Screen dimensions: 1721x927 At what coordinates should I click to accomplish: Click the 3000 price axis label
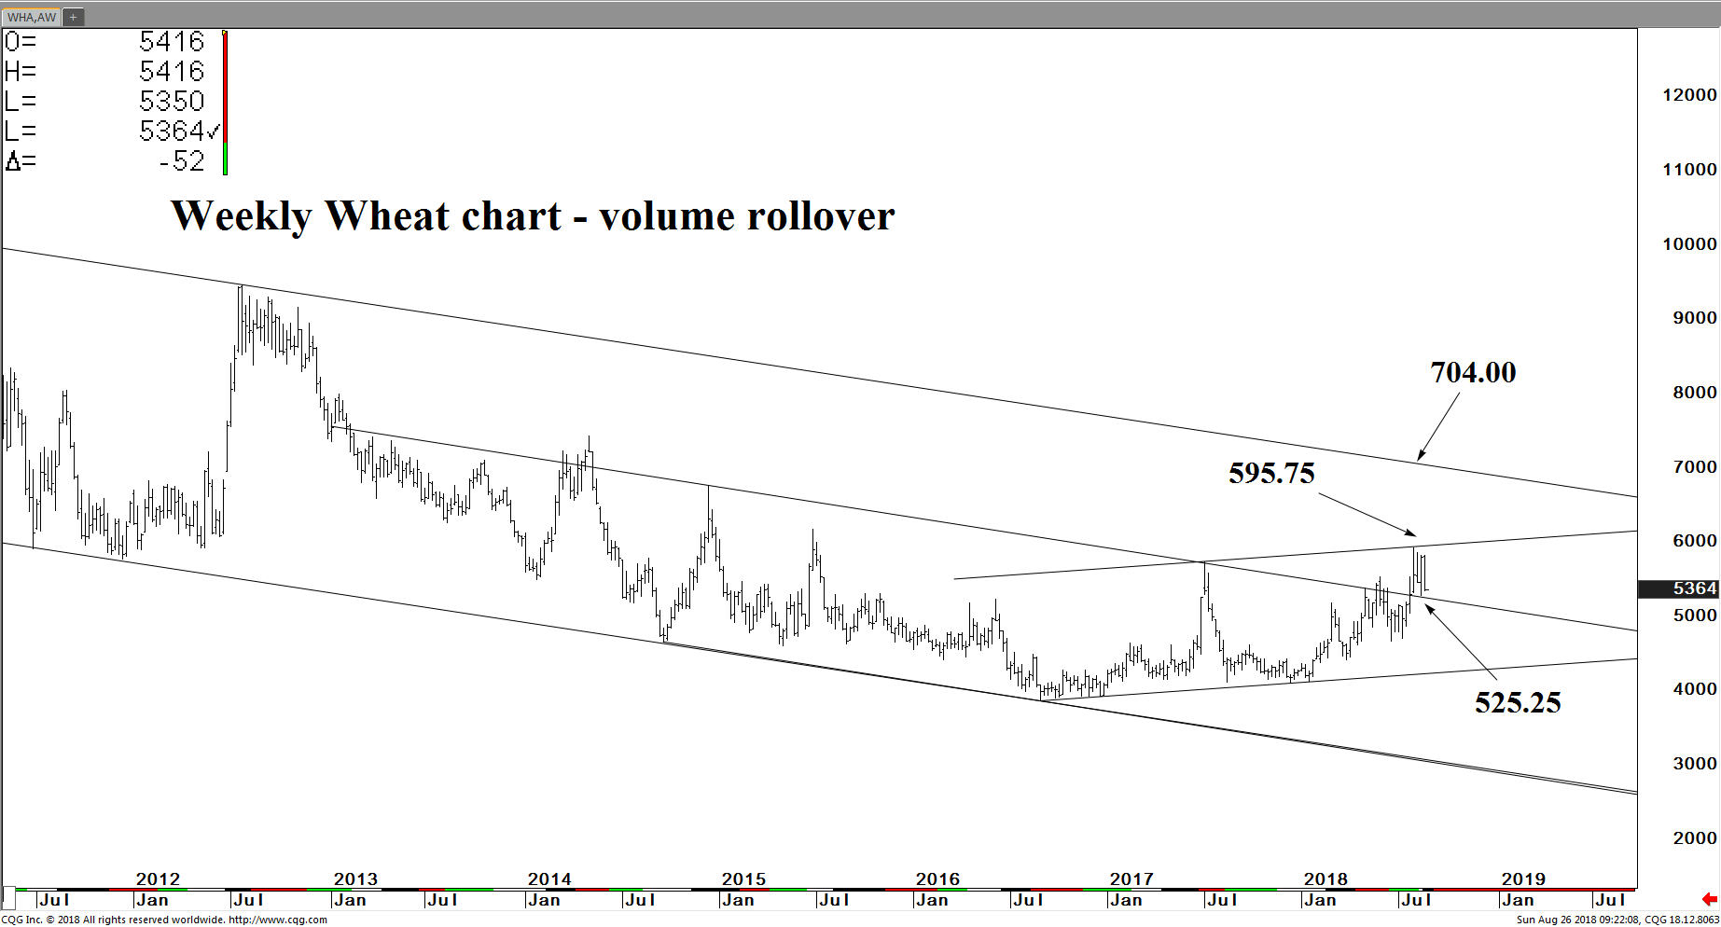pos(1695,764)
